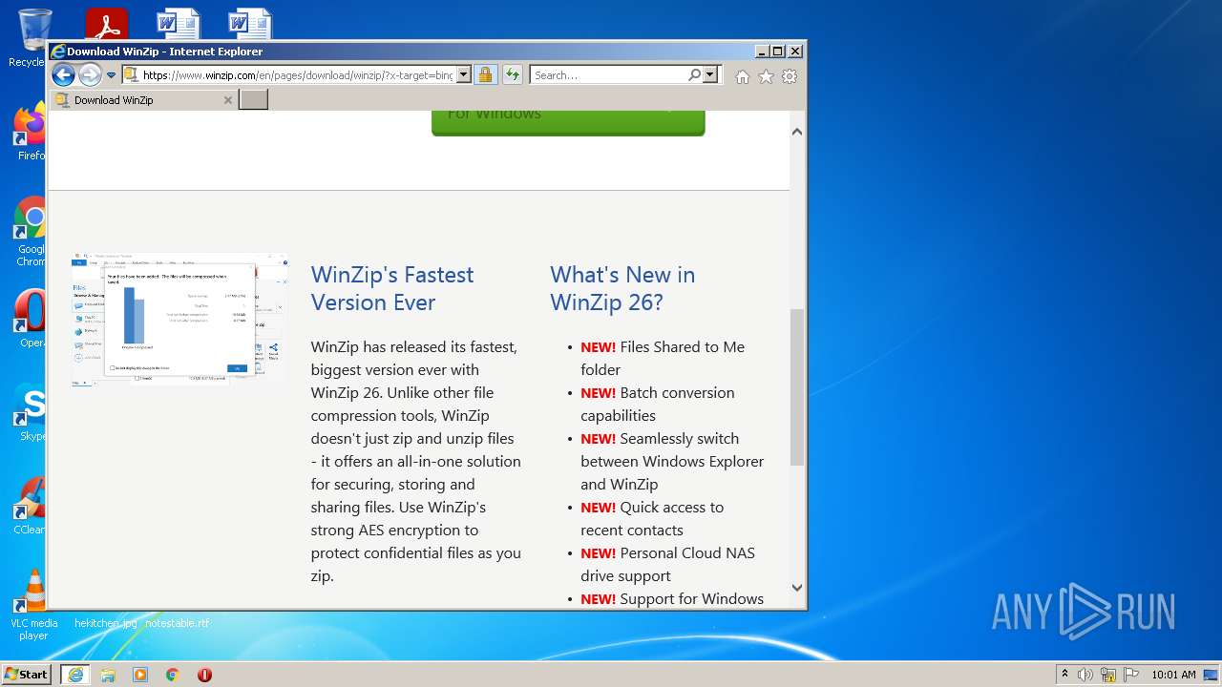The height and width of the screenshot is (687, 1222).
Task: Click the vertical scrollbar thumb
Action: tap(797, 386)
